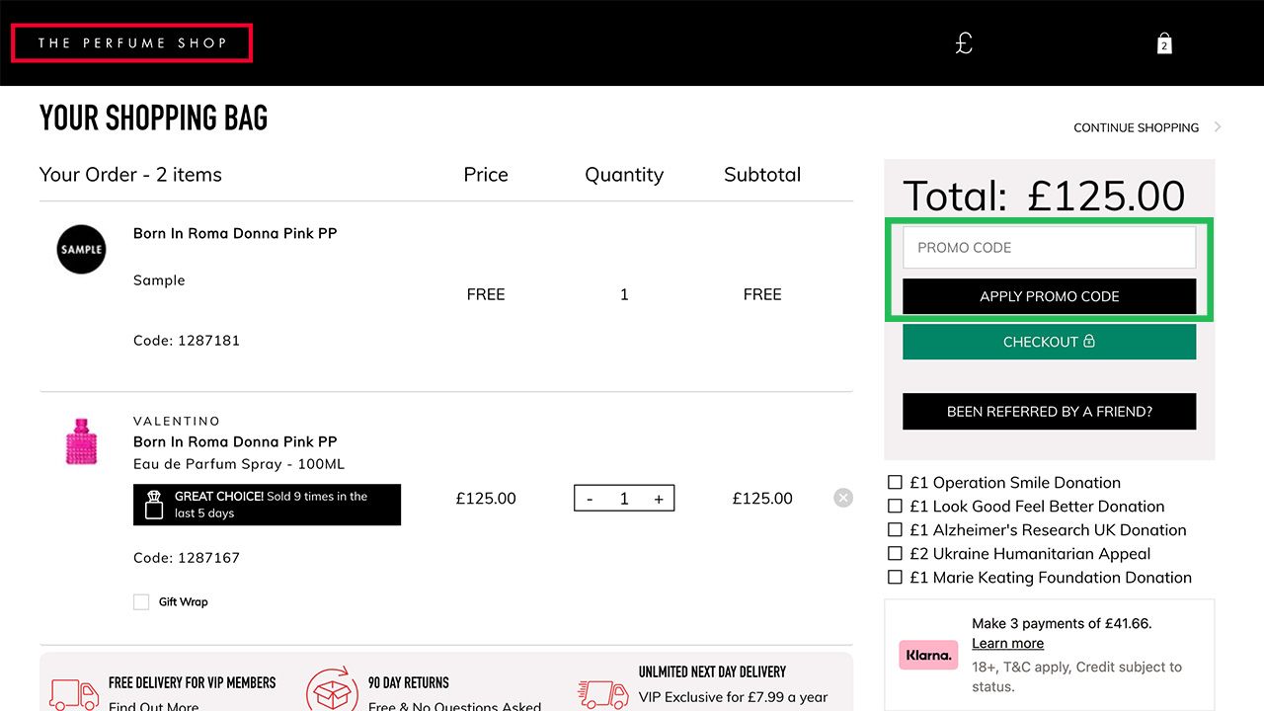
Task: Click the VALENTINO brand label
Action: point(177,422)
